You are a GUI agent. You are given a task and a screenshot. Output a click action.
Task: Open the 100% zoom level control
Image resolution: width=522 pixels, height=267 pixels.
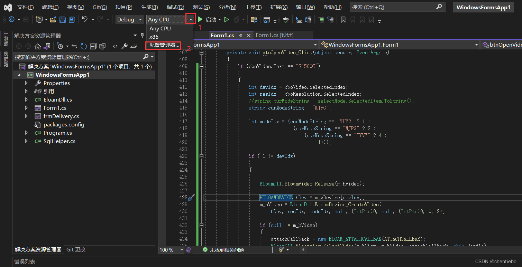tap(169, 249)
